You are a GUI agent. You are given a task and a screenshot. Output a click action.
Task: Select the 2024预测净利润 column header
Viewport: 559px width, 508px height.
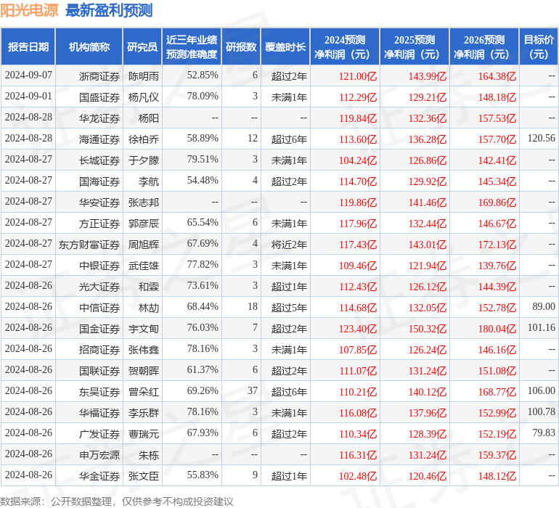pyautogui.click(x=345, y=46)
